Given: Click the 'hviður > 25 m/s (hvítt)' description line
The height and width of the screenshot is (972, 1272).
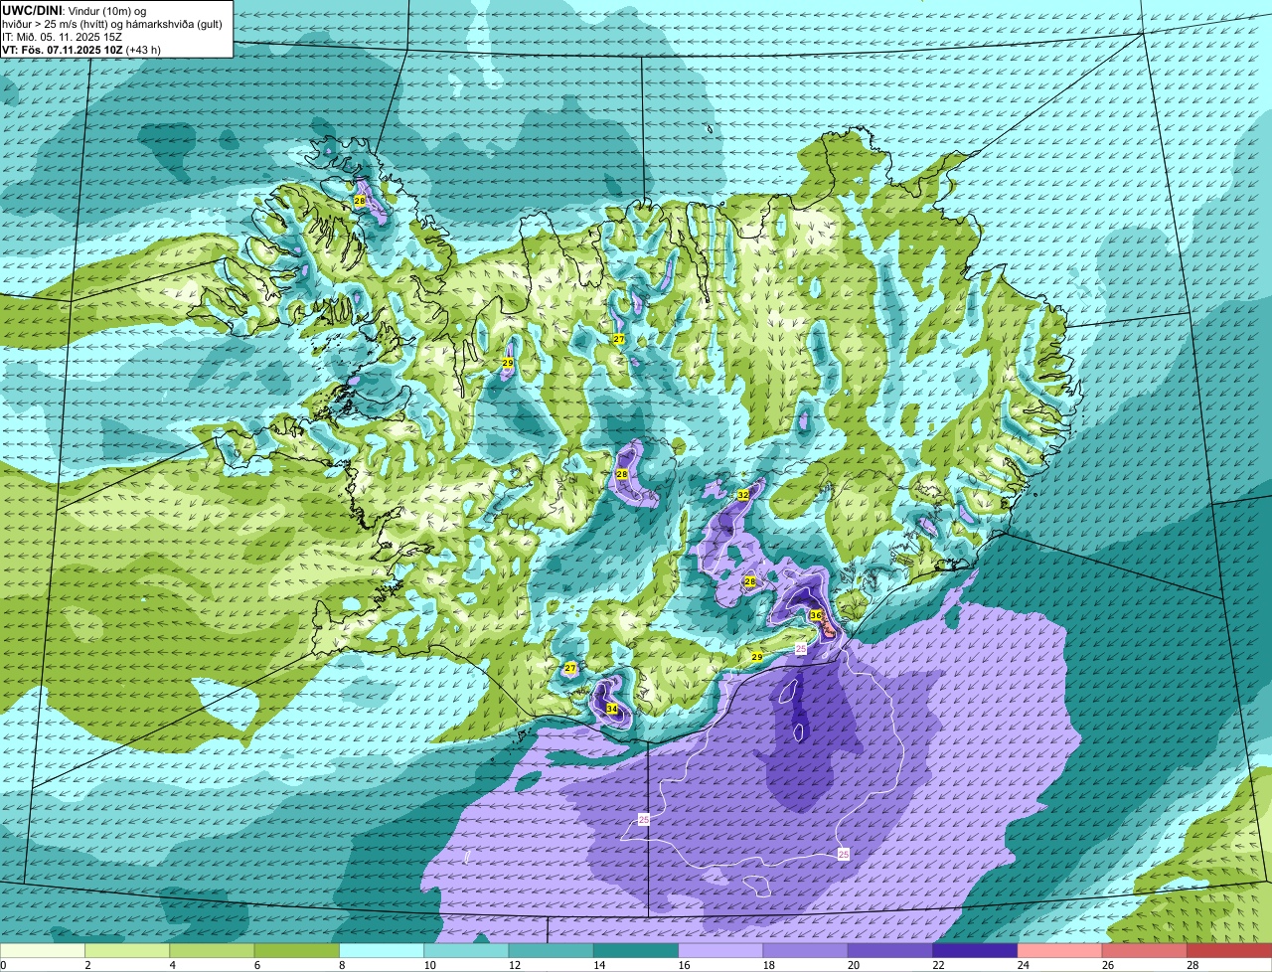Looking at the screenshot, I should [112, 24].
